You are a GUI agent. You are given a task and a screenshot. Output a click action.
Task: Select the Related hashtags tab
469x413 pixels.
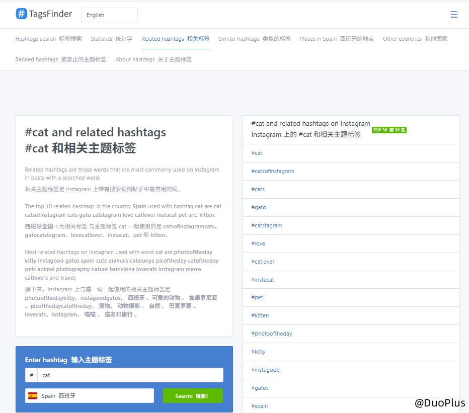175,39
